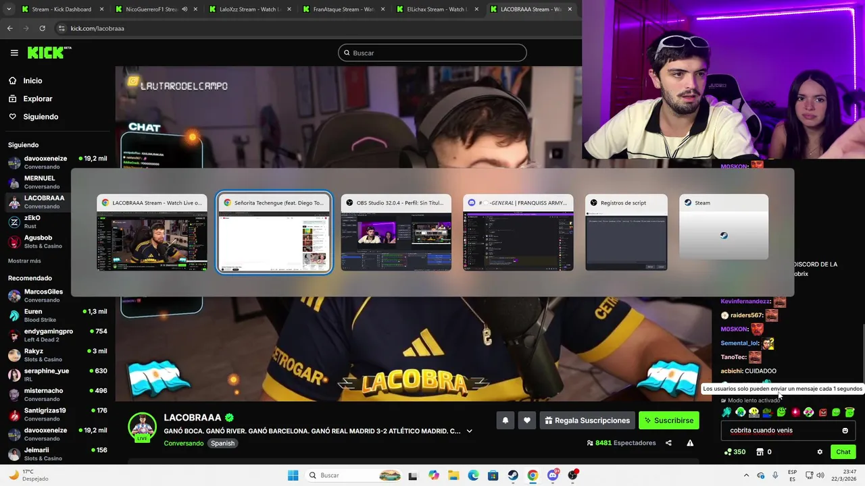Click the Spanish language tag
Screen dimensions: 865x486
(x=222, y=443)
